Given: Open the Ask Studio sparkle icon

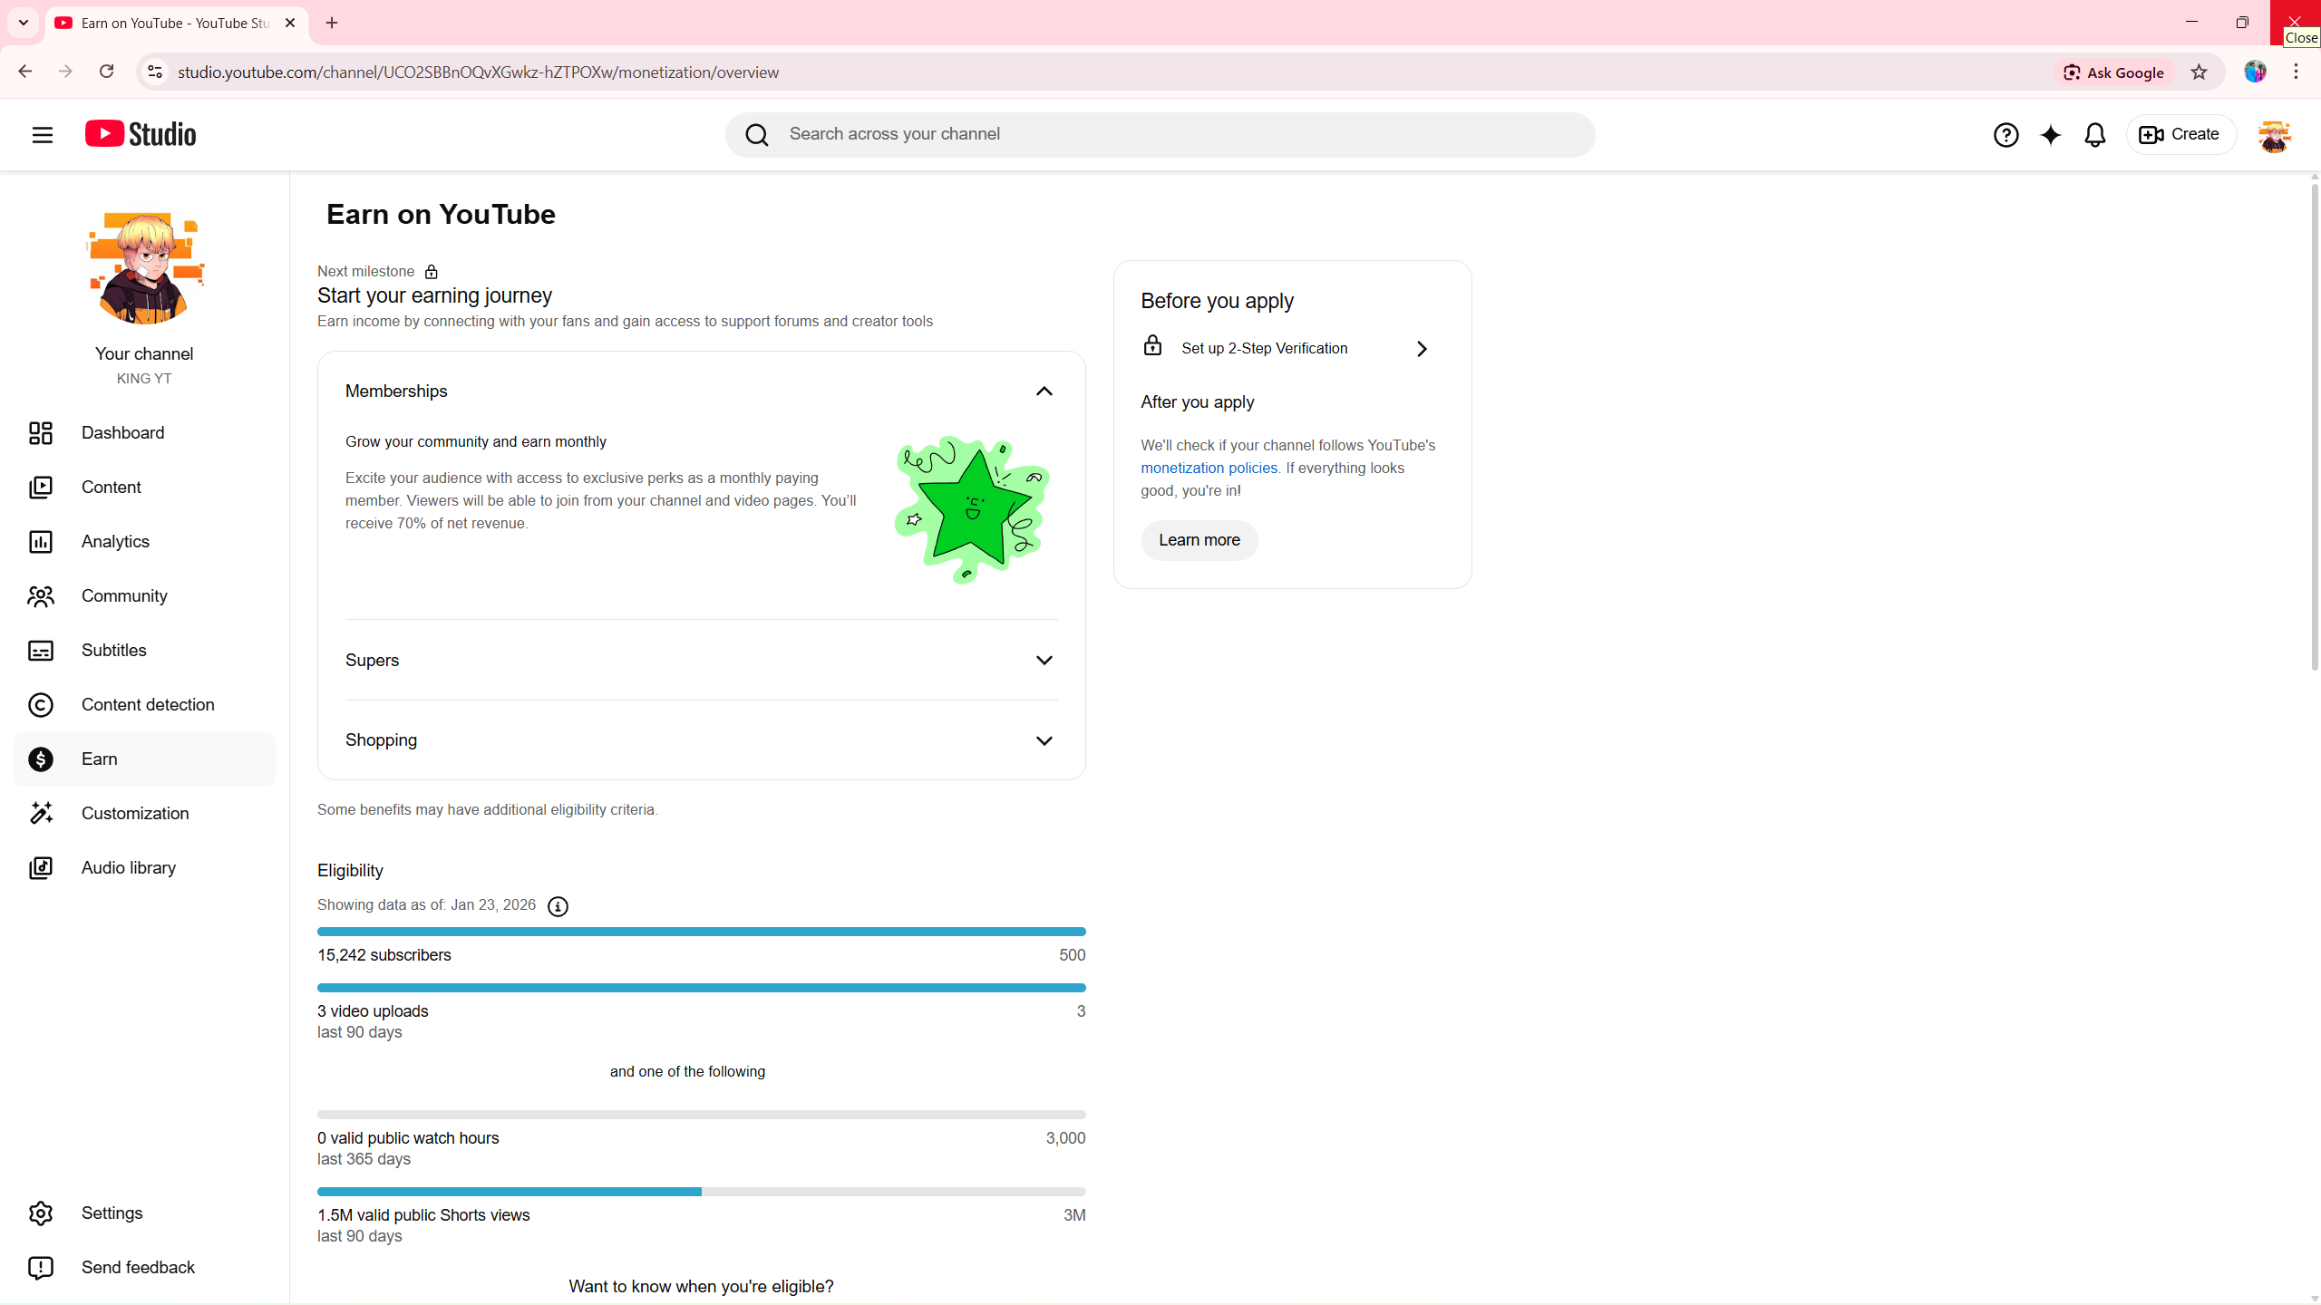Looking at the screenshot, I should (2051, 135).
